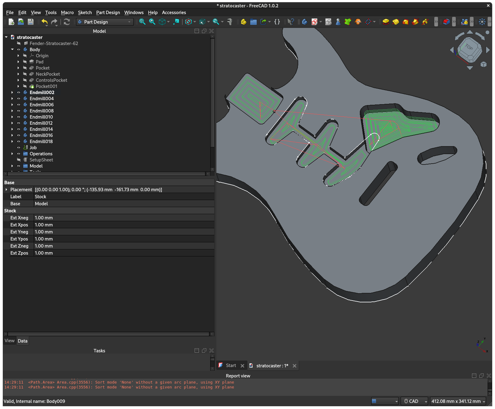Select the Pad feature tool
Screen dimensions: 495x409
tap(386, 22)
